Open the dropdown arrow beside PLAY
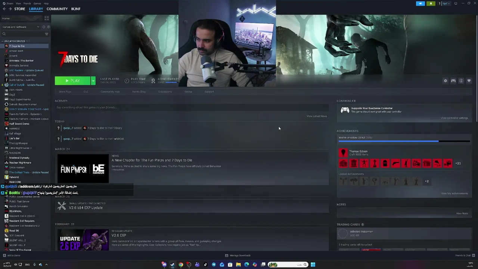 pyautogui.click(x=93, y=81)
